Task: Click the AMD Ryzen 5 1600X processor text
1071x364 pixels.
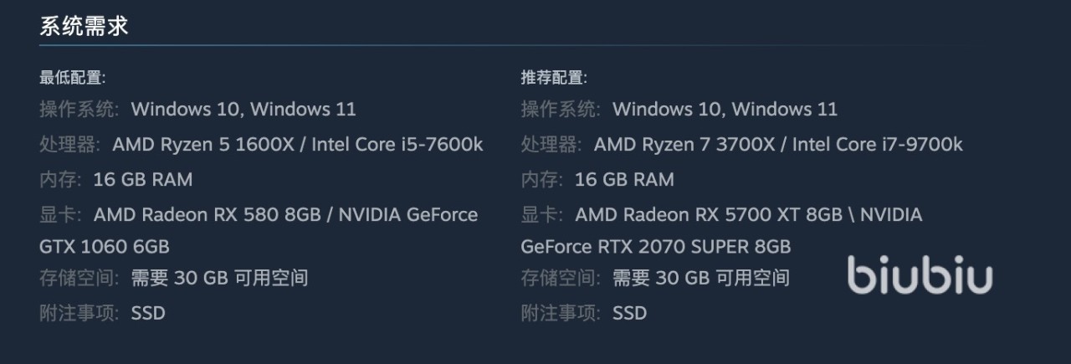Action: 203,145
